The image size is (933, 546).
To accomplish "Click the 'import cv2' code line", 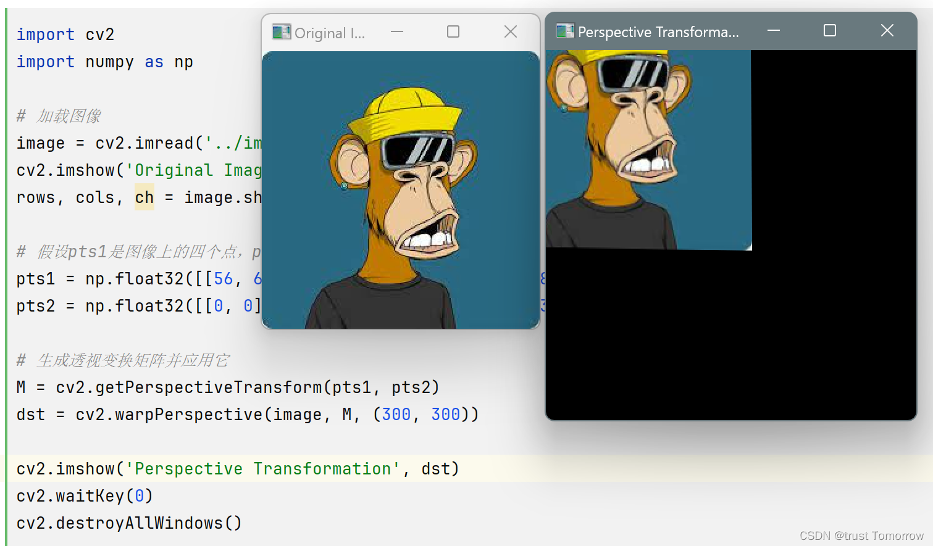I will click(x=65, y=35).
